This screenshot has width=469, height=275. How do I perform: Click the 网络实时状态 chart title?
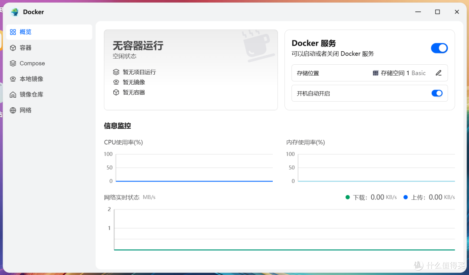point(122,198)
